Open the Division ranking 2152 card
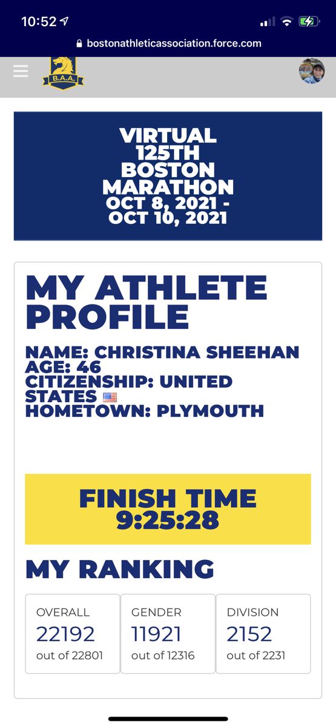 point(263,634)
